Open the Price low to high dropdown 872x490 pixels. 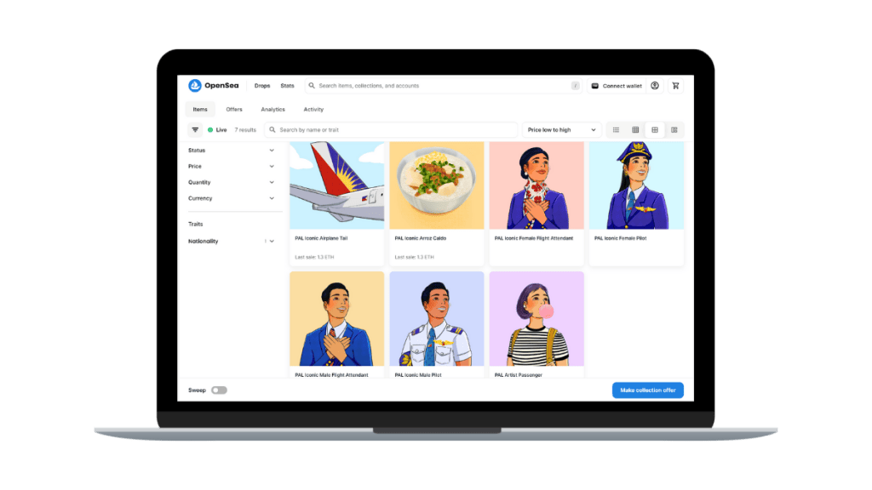click(561, 130)
